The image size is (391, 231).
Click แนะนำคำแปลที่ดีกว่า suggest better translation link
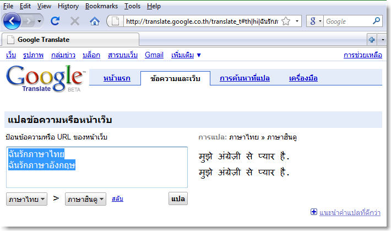pyautogui.click(x=350, y=212)
